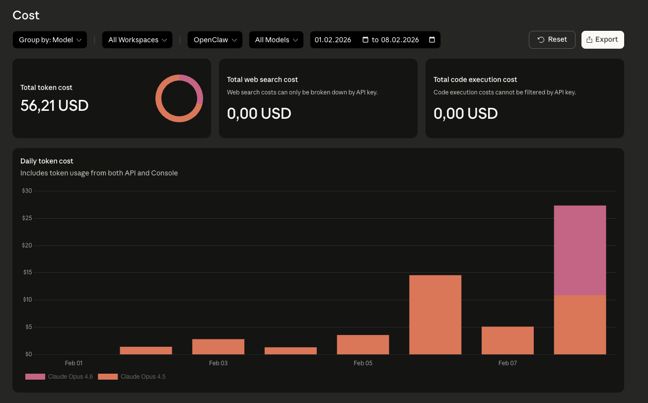
Task: Click the total token cost donut chart
Action: (x=179, y=98)
